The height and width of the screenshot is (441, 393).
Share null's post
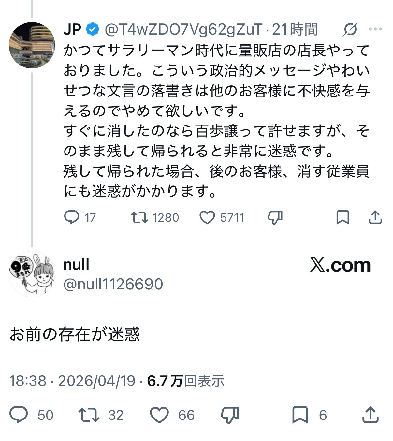(371, 415)
